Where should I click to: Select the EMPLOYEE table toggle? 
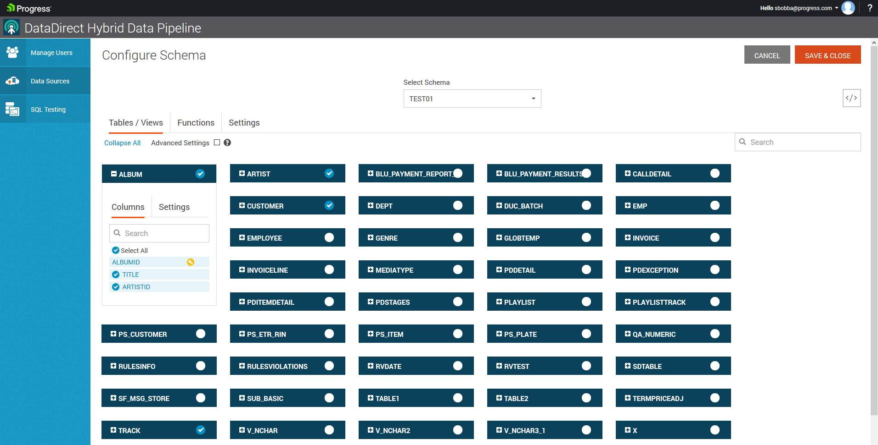click(x=329, y=237)
